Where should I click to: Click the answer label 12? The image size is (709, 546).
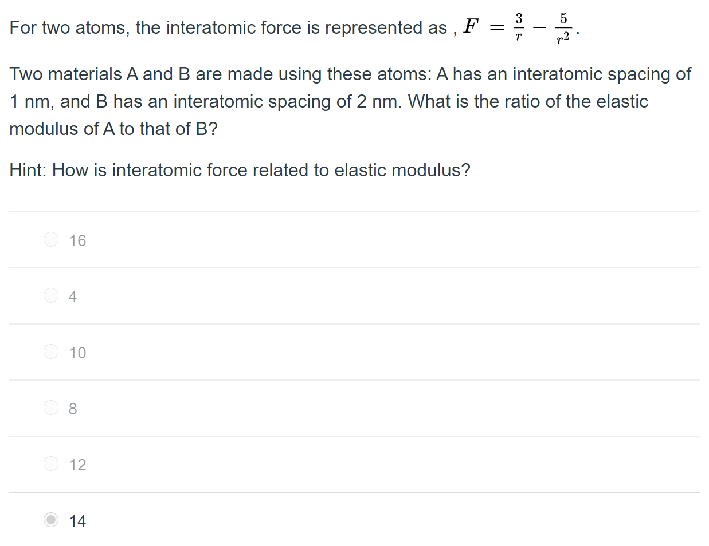pos(77,465)
